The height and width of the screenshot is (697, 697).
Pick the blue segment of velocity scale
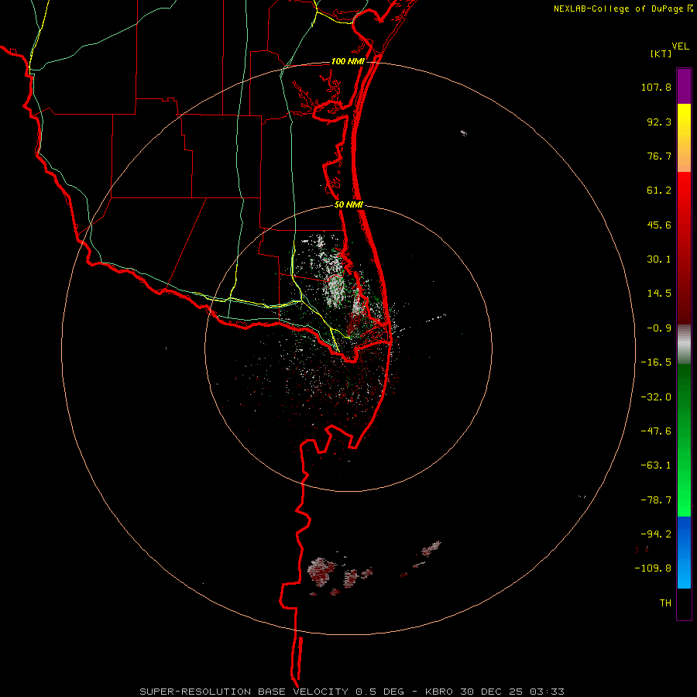(684, 552)
